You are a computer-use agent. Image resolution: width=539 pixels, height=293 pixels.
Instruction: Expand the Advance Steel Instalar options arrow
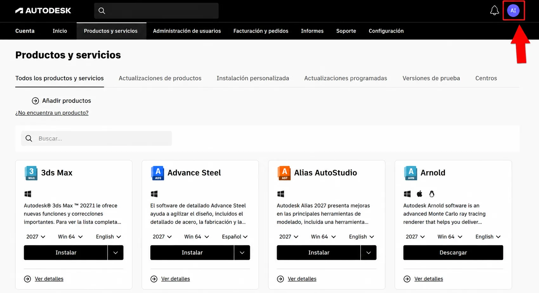(x=242, y=252)
